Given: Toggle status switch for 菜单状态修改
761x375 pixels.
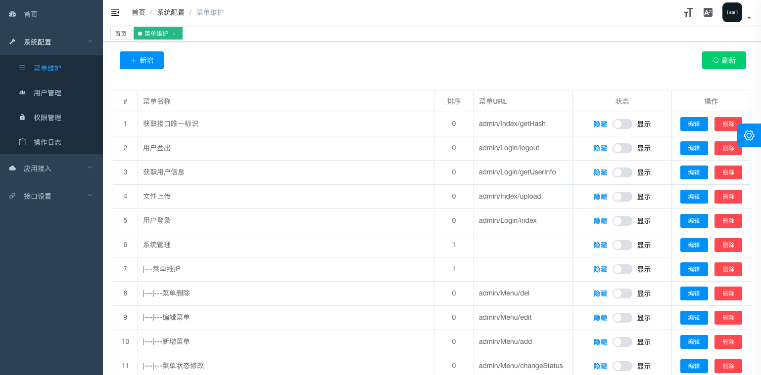Looking at the screenshot, I should click(x=622, y=366).
